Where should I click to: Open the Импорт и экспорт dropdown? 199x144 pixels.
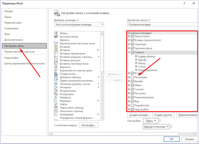click(x=156, y=127)
